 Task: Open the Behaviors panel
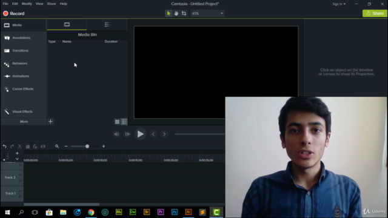click(x=23, y=64)
